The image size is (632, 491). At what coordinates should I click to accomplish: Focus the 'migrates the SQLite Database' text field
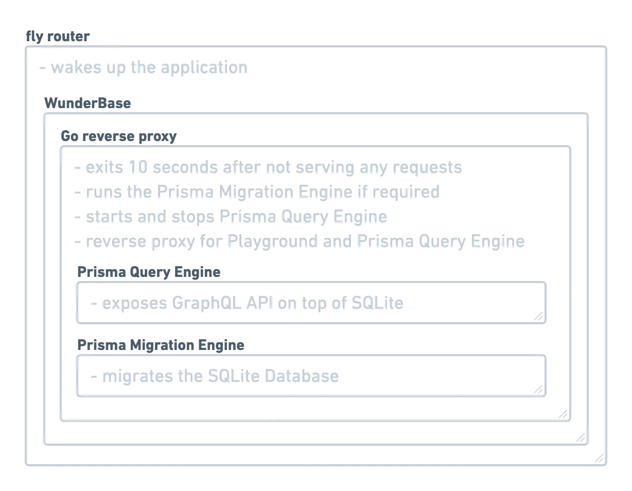311,376
